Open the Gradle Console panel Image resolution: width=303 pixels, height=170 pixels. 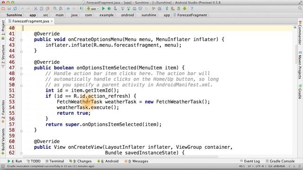click(x=280, y=161)
